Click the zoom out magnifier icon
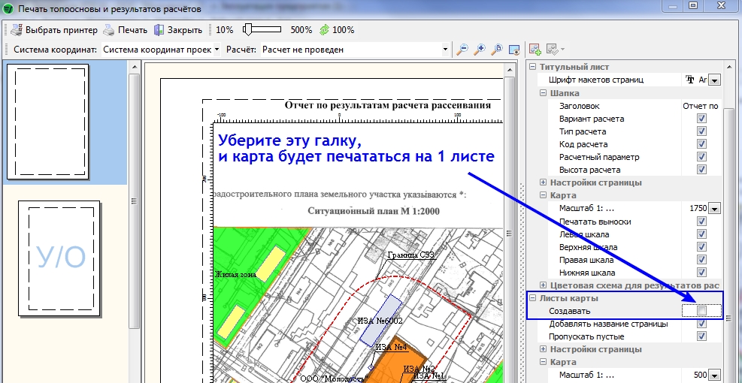Screen dimensions: 742x383 [462, 50]
